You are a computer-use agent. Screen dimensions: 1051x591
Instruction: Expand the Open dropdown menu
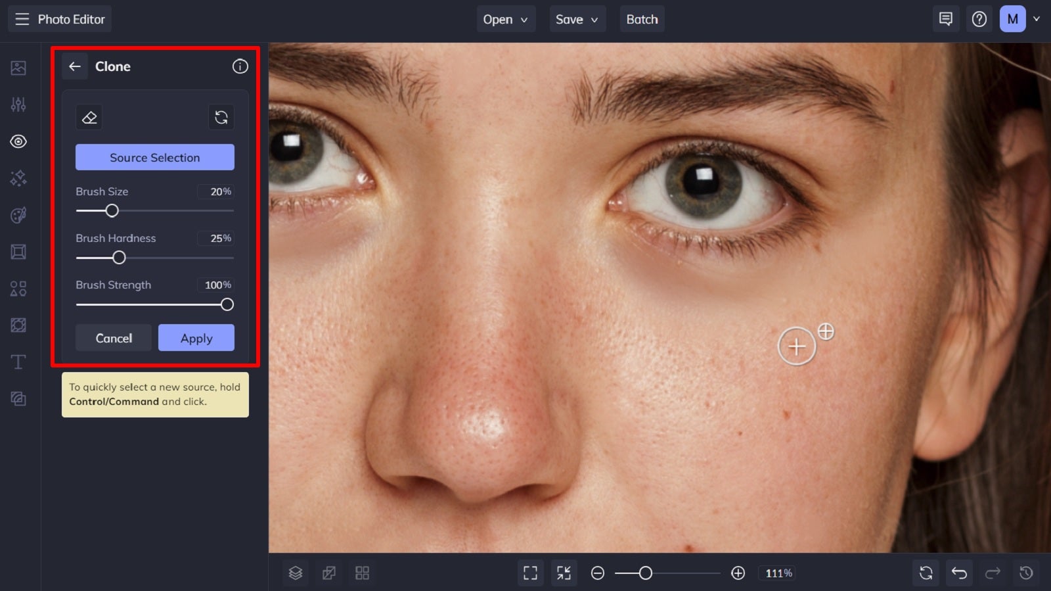506,19
